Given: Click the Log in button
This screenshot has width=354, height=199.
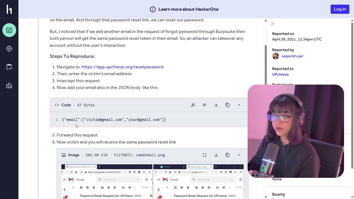Looking at the screenshot, I should point(340,9).
